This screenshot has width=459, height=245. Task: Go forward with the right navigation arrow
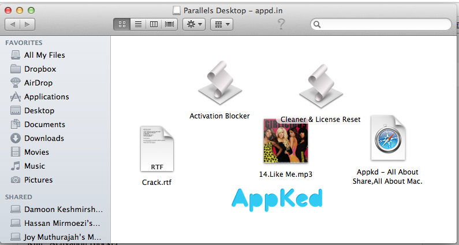pyautogui.click(x=27, y=24)
